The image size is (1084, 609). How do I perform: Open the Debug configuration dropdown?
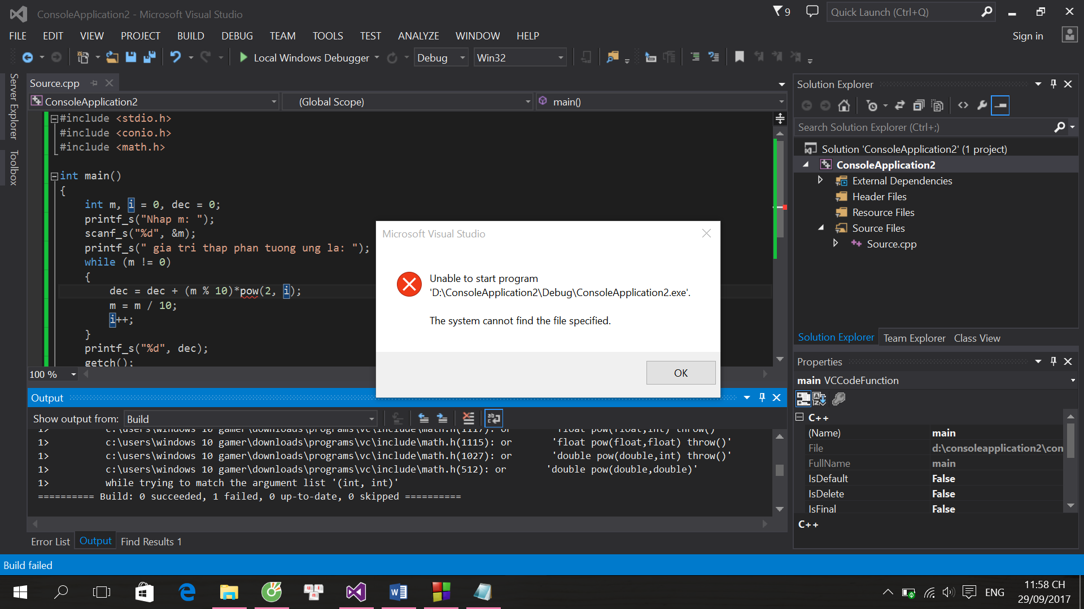(x=462, y=58)
